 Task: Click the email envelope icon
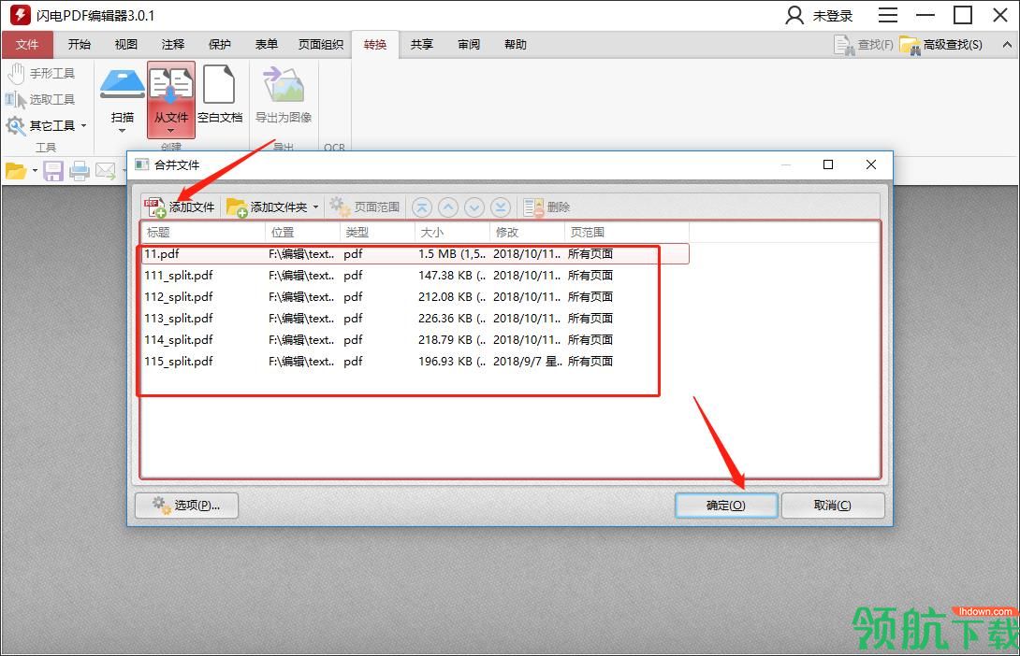[x=106, y=171]
